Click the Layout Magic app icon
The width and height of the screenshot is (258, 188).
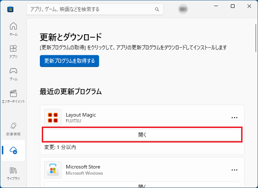click(53, 117)
